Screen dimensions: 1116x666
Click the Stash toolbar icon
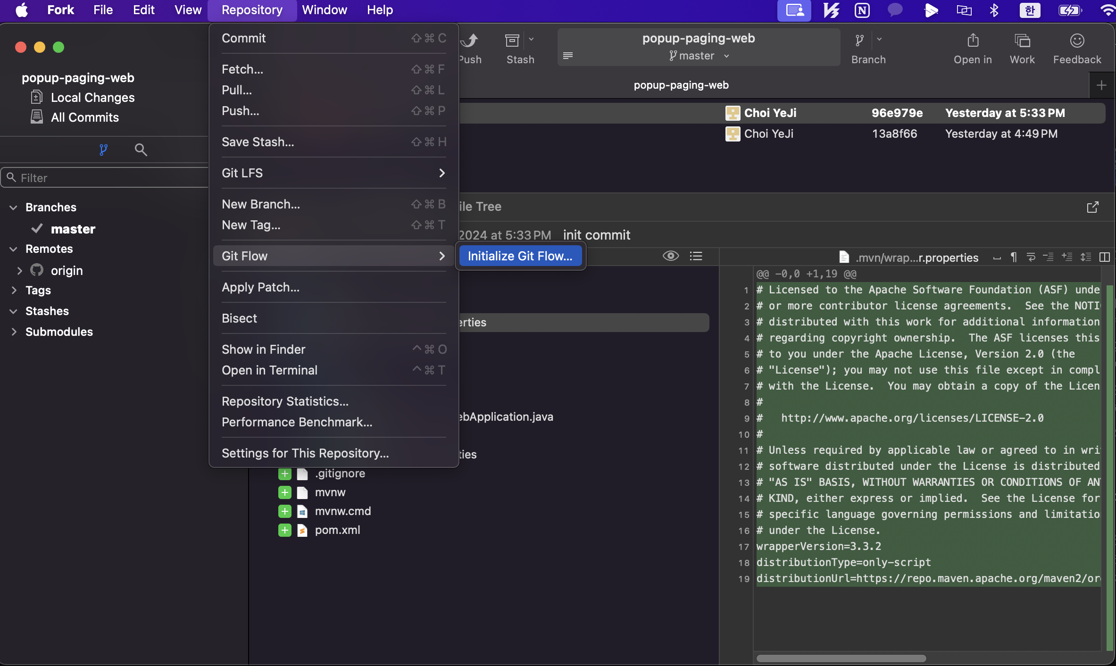pos(512,41)
